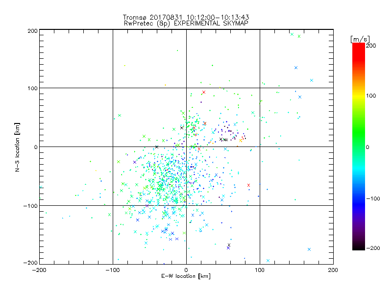Screen dimensions: 392x294
Task: Click the "N-S location [km]" axis label
Action: [x=17, y=147]
